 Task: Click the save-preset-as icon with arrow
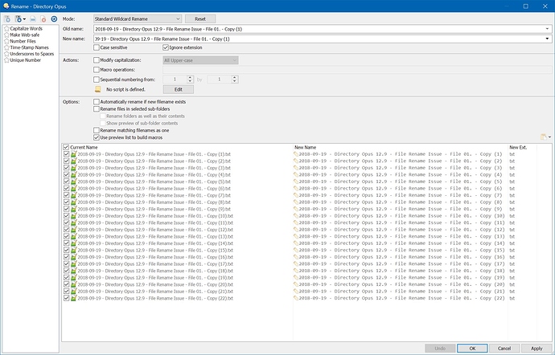tap(18, 19)
